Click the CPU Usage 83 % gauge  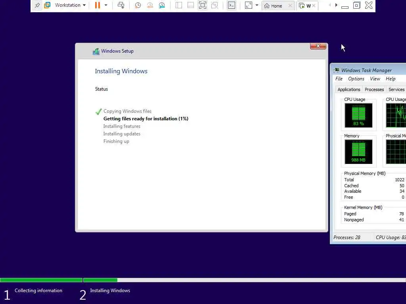click(358, 115)
